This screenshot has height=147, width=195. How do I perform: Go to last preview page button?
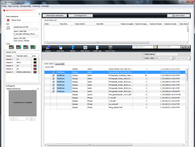coord(33,119)
